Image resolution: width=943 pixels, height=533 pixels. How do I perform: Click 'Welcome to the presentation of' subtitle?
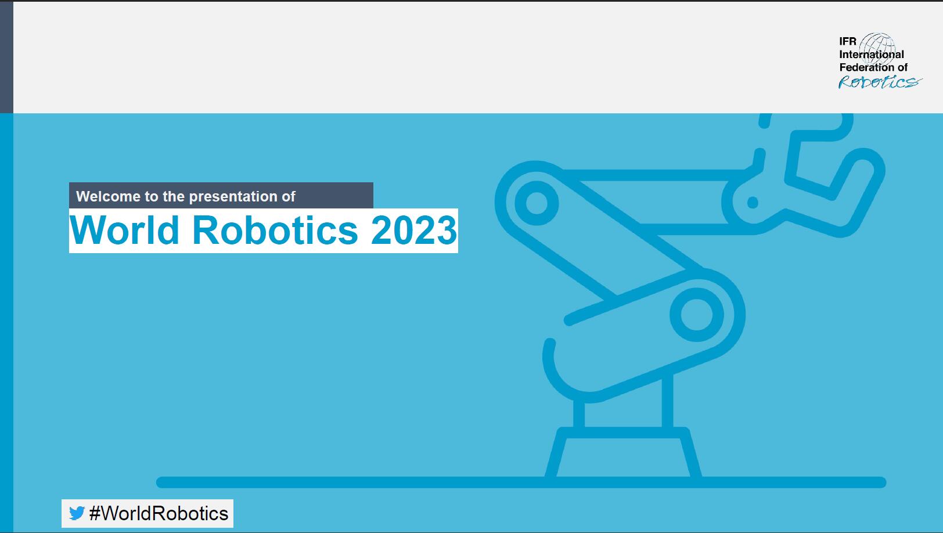[x=186, y=196]
